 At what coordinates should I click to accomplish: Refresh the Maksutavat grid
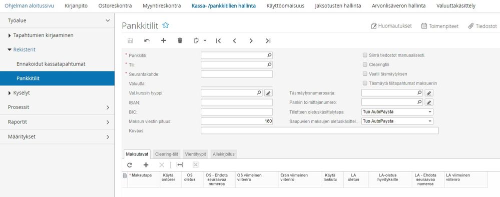(130, 165)
